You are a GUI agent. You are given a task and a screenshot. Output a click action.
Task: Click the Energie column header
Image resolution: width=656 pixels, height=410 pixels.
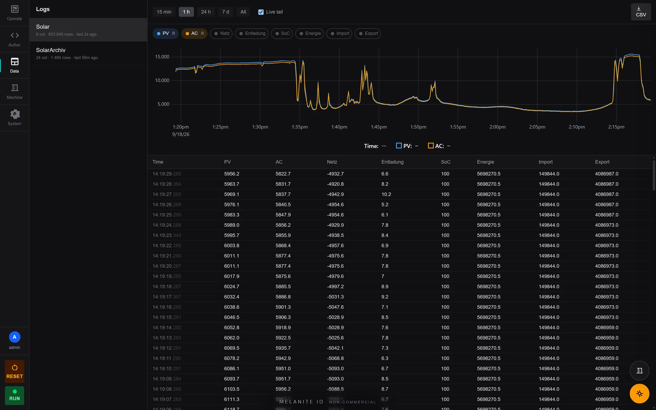tap(485, 162)
